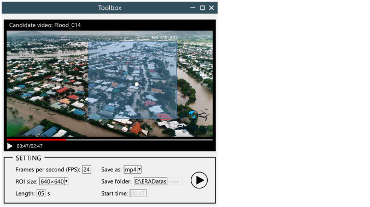Click the Frames per second (FPS) field
The height and width of the screenshot is (207, 370).
point(86,169)
